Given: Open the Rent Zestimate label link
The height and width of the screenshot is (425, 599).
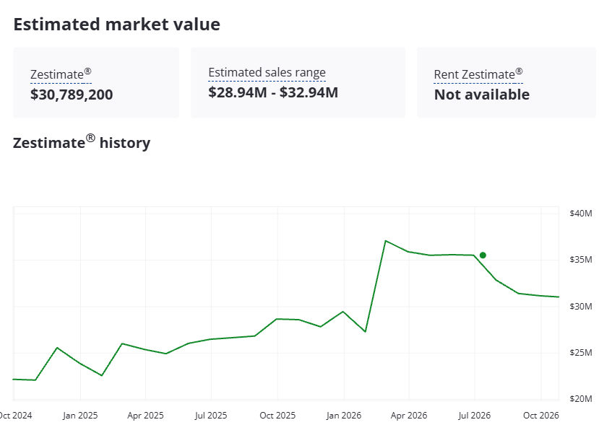Looking at the screenshot, I should point(478,74).
